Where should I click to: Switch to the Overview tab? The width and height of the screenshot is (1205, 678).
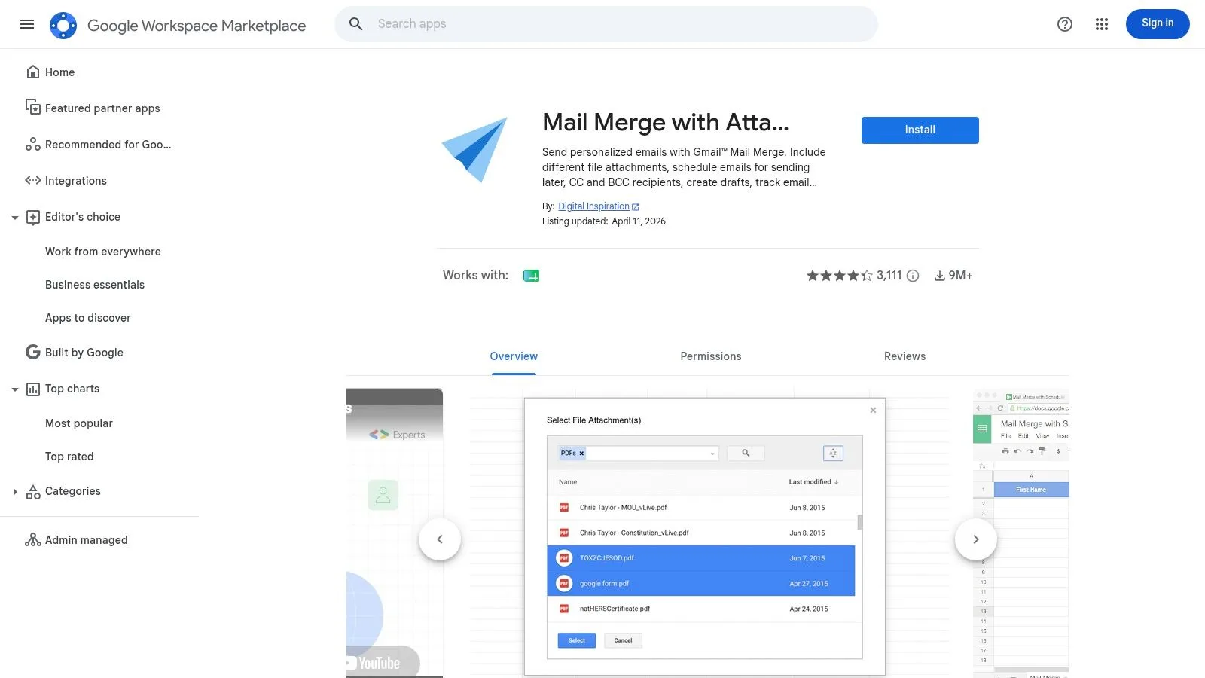514,356
